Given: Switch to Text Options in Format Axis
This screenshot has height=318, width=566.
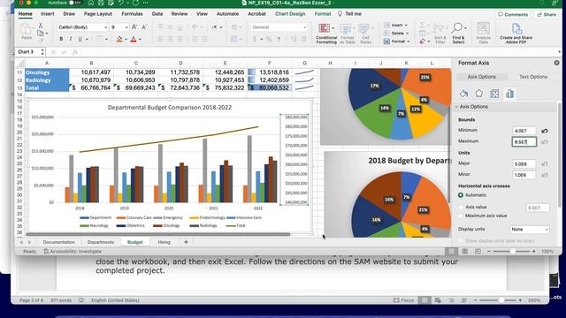Looking at the screenshot, I should coord(533,77).
